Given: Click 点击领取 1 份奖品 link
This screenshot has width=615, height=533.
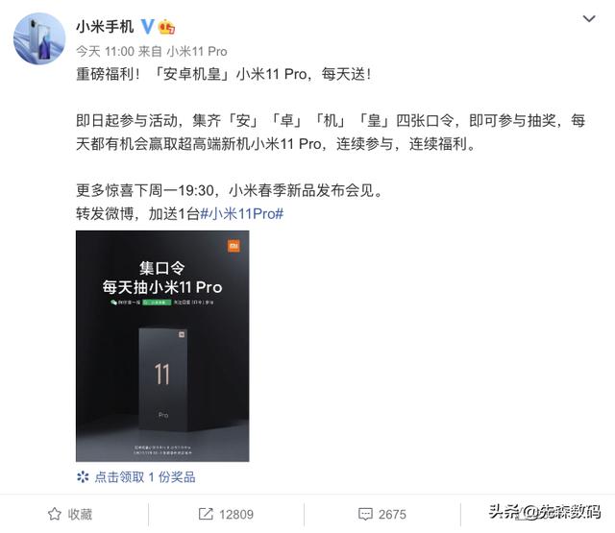Looking at the screenshot, I should [x=145, y=477].
